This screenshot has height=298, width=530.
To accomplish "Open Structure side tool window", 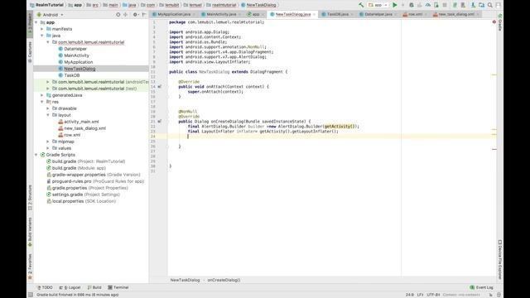I will tap(30, 197).
